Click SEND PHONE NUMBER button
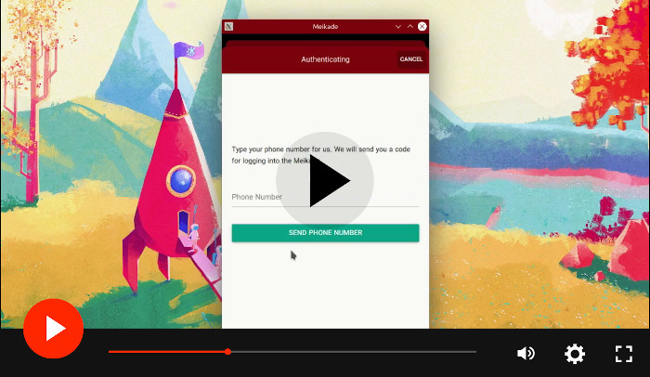The height and width of the screenshot is (377, 650). 325,233
